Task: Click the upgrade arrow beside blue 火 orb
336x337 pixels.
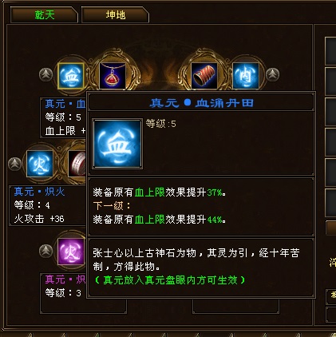Action: [x=15, y=164]
